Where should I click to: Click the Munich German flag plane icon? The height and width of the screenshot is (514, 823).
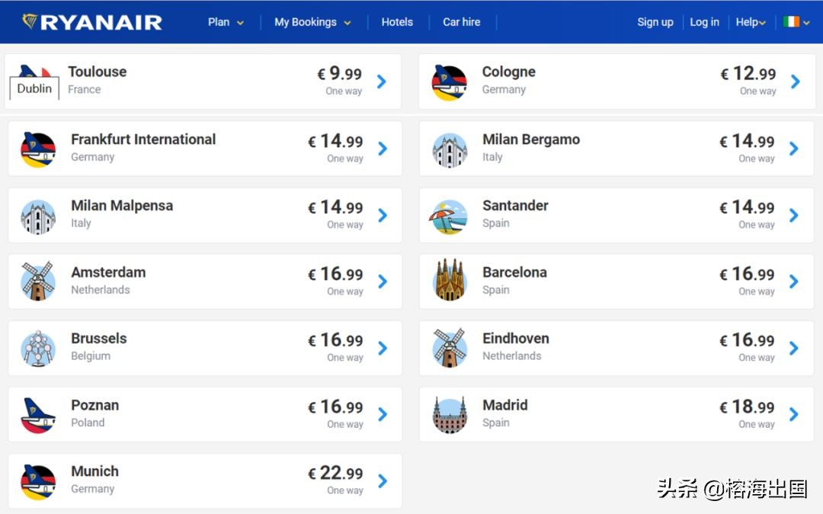[x=38, y=481]
